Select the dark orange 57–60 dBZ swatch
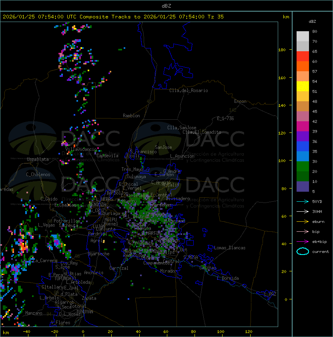The height and width of the screenshot is (337, 333). point(303,66)
